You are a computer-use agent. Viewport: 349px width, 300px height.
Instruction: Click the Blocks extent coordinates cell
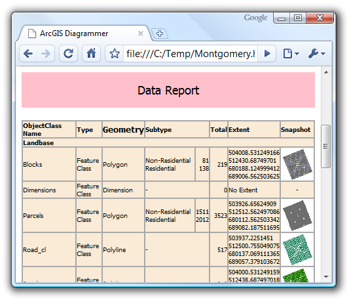(254, 164)
